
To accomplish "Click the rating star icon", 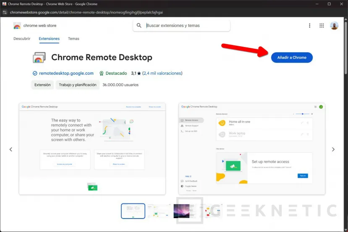I will 139,73.
